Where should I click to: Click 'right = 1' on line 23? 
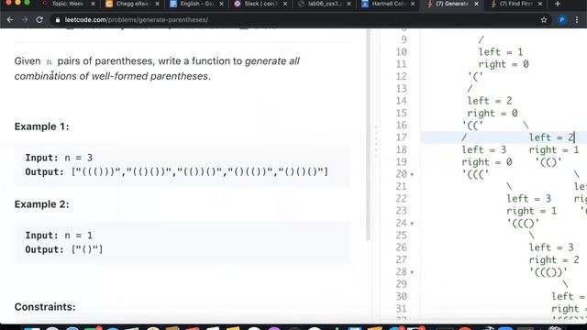pyautogui.click(x=532, y=211)
